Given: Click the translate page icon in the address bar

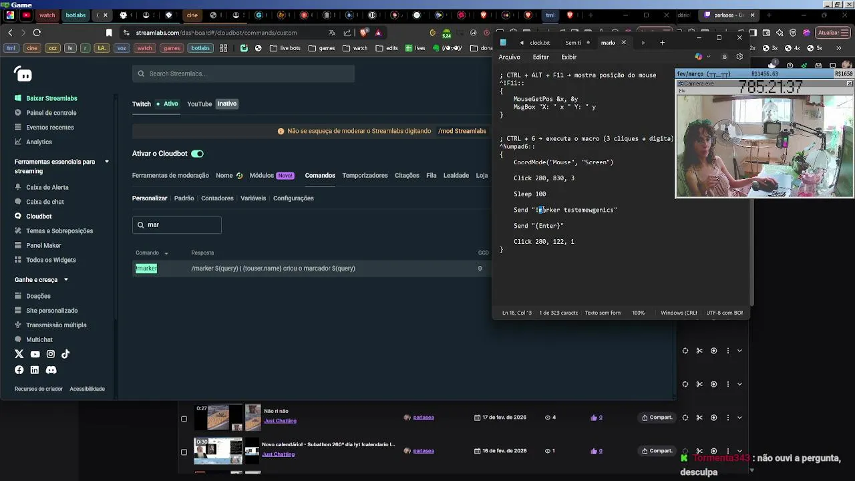Looking at the screenshot, I should 332,32.
